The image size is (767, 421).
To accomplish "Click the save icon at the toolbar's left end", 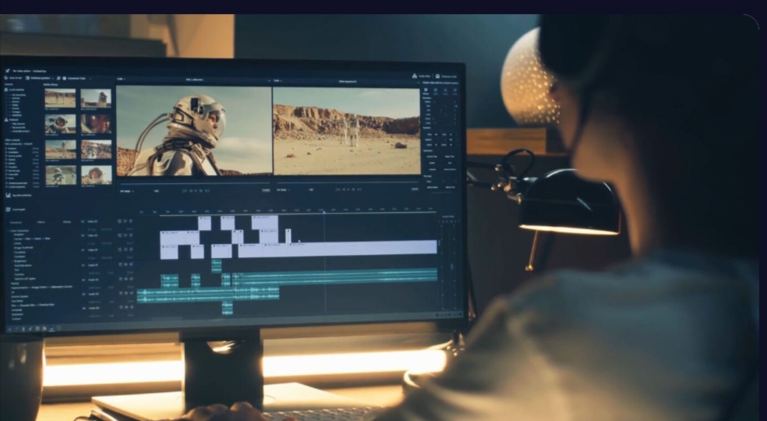I will 6,78.
